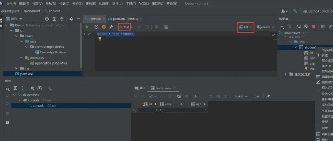Click the DDL button in result toolbar
333x141 pixels.
coord(257,96)
